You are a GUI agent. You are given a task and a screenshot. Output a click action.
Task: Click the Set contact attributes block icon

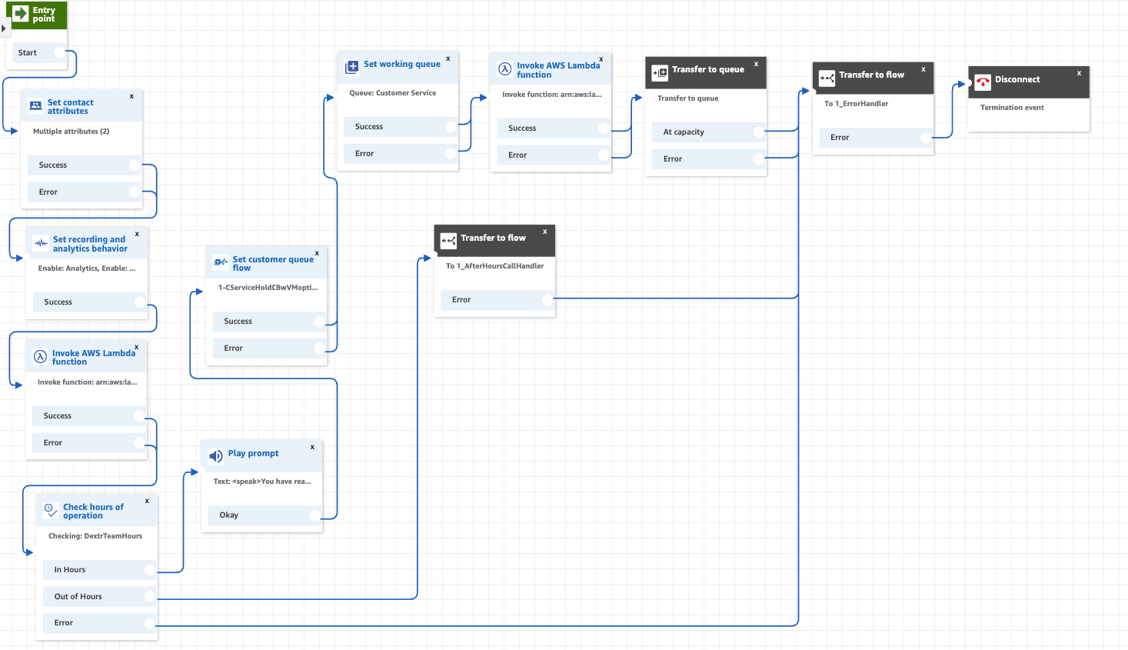(35, 106)
